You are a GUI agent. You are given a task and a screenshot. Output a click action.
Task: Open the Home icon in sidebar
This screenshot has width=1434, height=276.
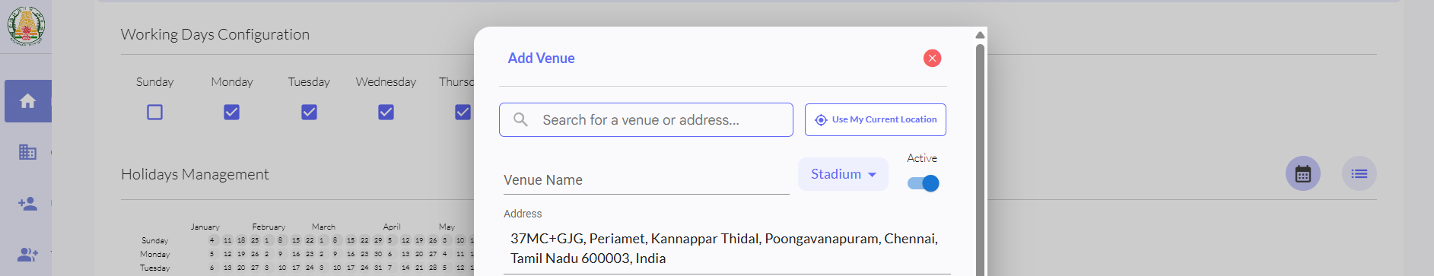[28, 101]
